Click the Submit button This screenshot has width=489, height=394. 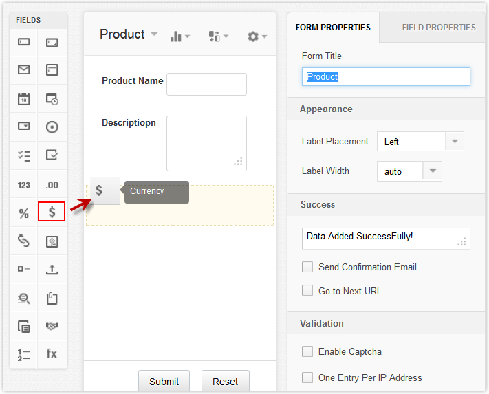pyautogui.click(x=164, y=381)
